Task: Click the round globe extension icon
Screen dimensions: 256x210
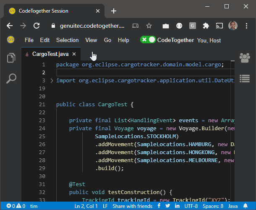Action: (179, 26)
